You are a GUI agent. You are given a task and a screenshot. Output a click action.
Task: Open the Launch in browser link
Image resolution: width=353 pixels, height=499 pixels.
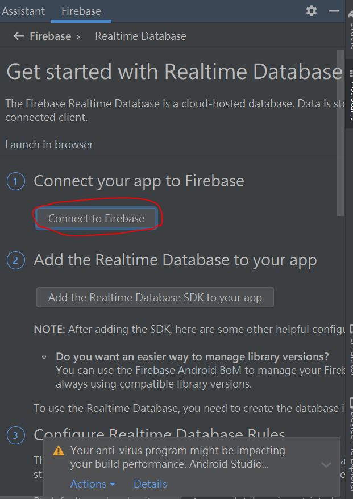click(x=49, y=145)
